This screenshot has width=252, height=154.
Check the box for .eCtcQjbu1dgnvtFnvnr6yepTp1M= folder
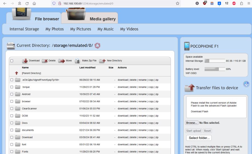pyautogui.click(x=12, y=80)
